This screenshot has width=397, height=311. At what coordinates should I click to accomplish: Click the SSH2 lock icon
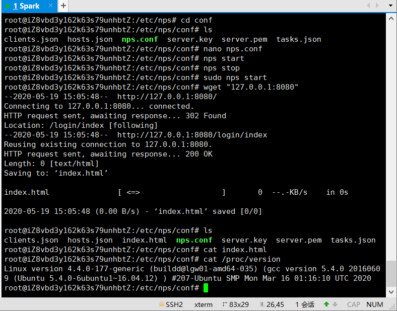click(x=161, y=304)
